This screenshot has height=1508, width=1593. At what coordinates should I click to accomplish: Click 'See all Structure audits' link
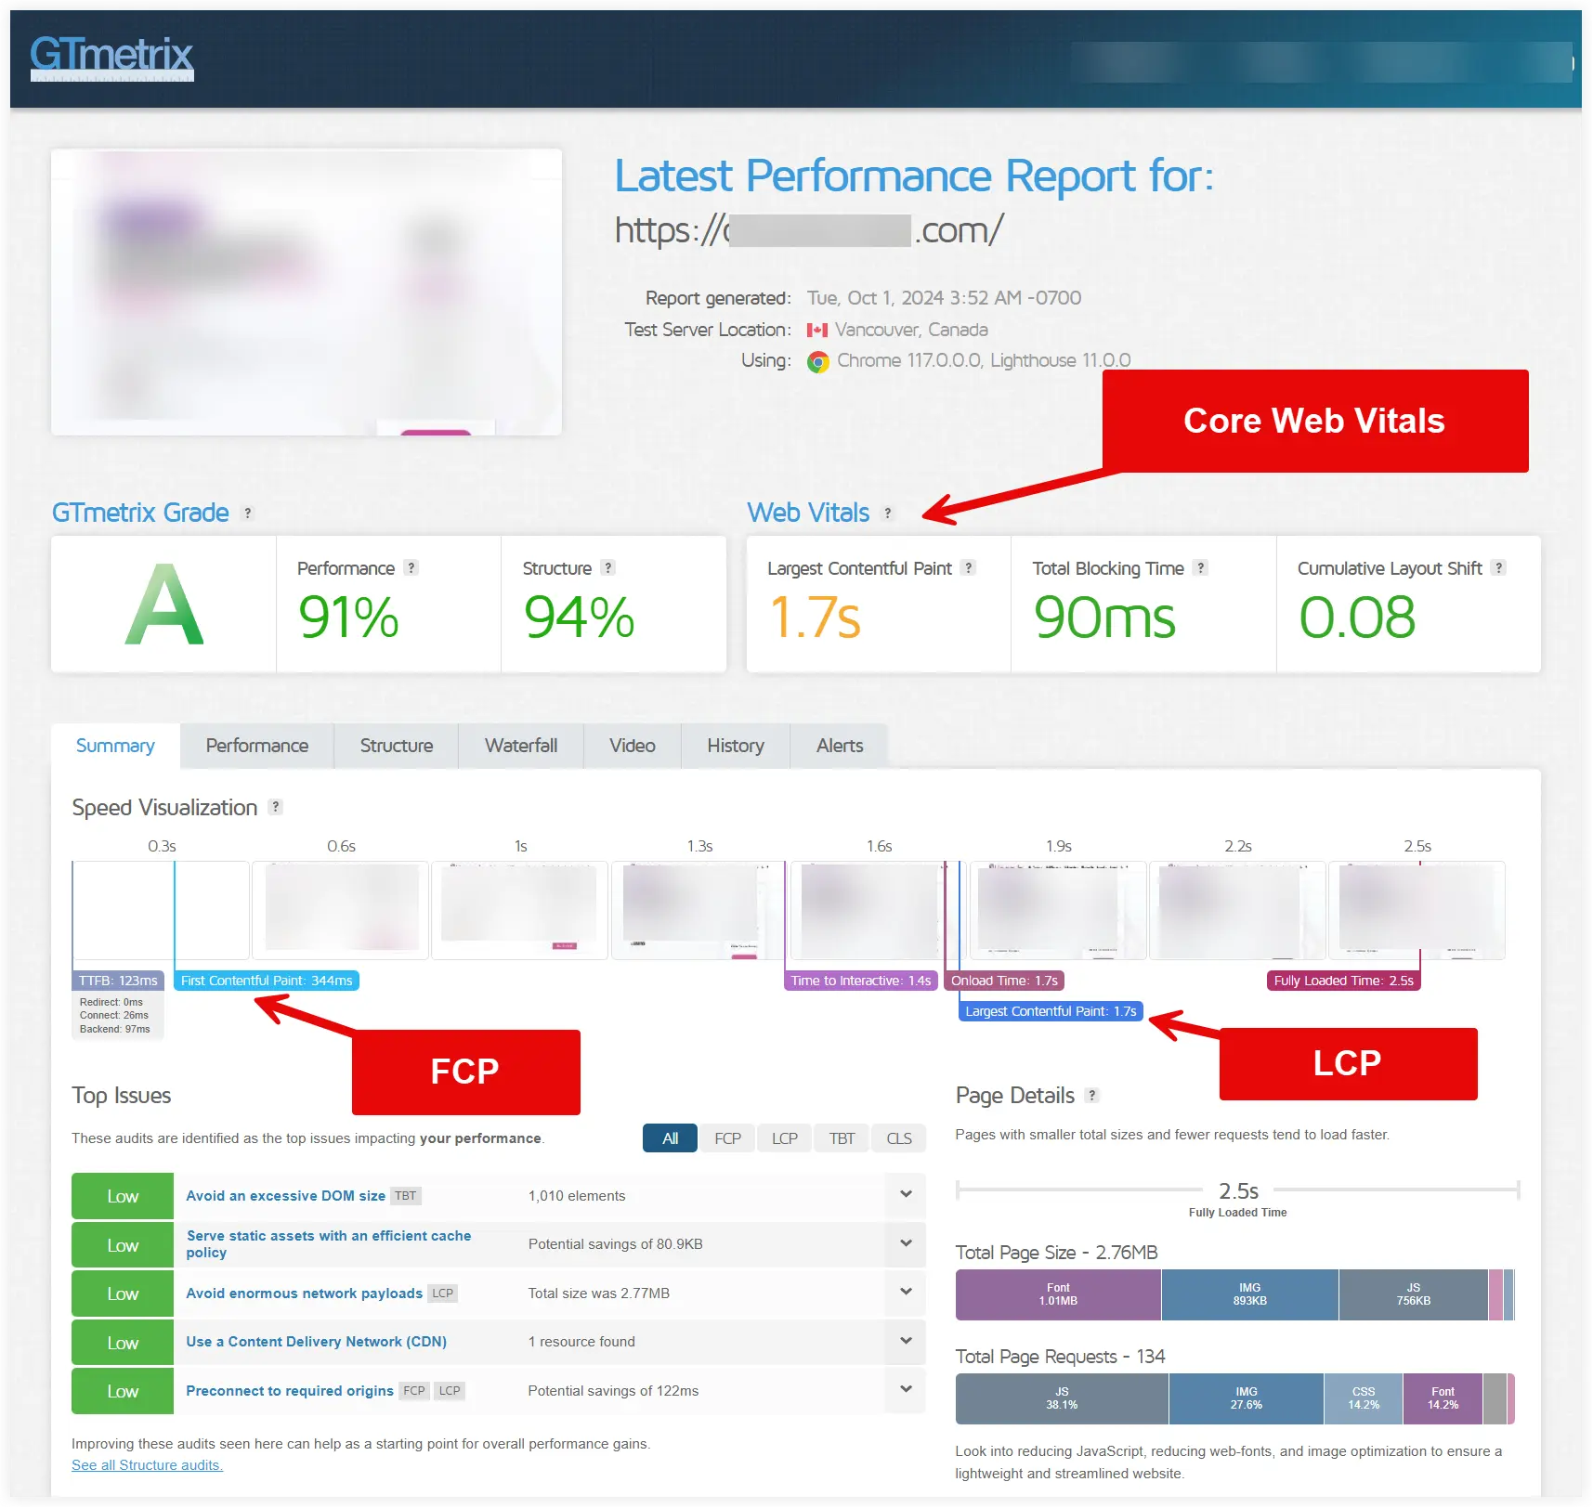point(147,1465)
